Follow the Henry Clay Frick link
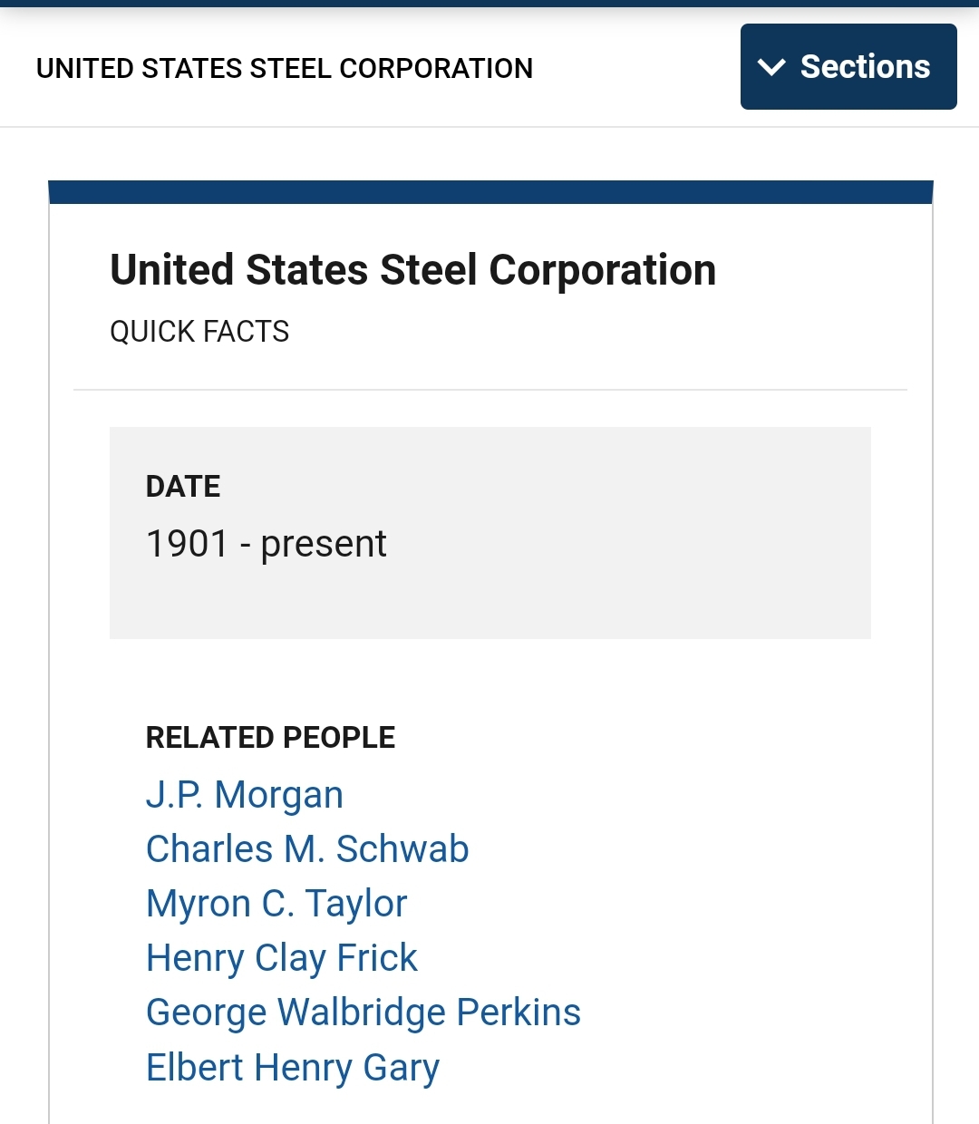 pyautogui.click(x=282, y=958)
